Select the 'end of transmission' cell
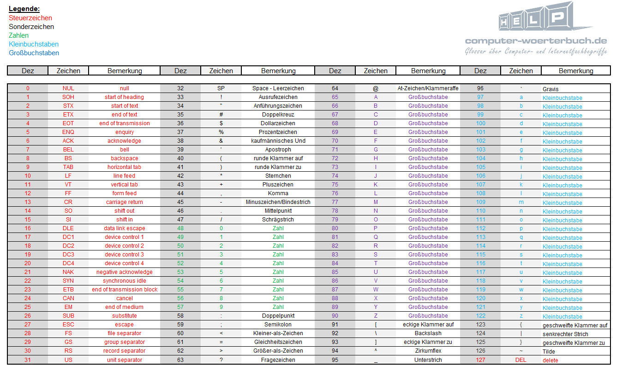 tap(125, 123)
